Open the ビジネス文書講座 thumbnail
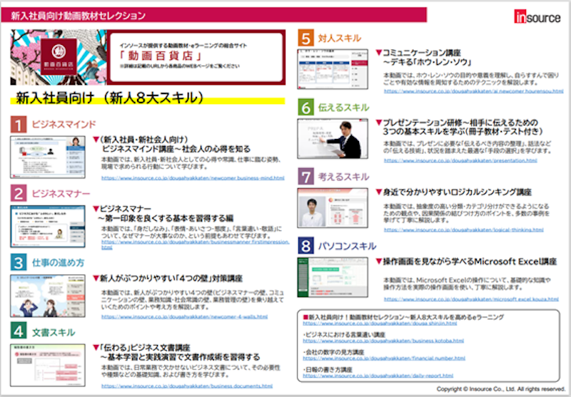Viewport: 571px width, 397px height. click(x=48, y=365)
